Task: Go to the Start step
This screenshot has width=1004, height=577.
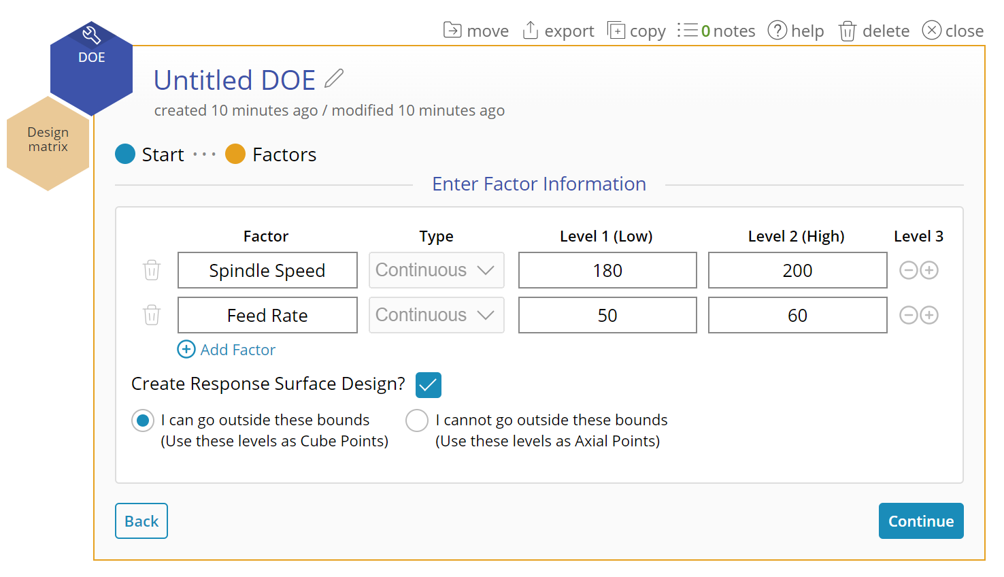Action: click(126, 154)
